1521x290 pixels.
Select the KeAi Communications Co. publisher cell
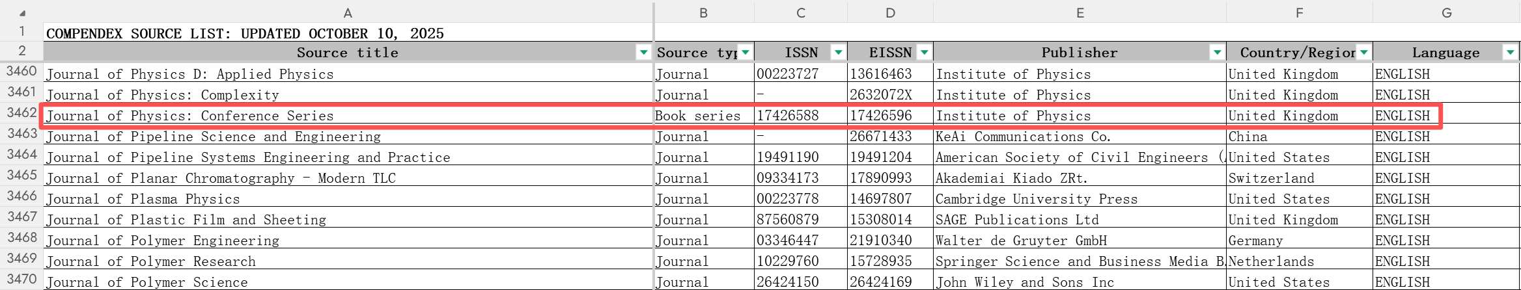[1023, 137]
